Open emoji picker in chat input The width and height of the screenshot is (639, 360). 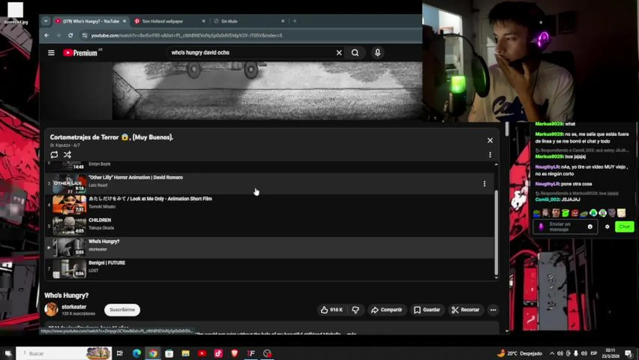590,226
